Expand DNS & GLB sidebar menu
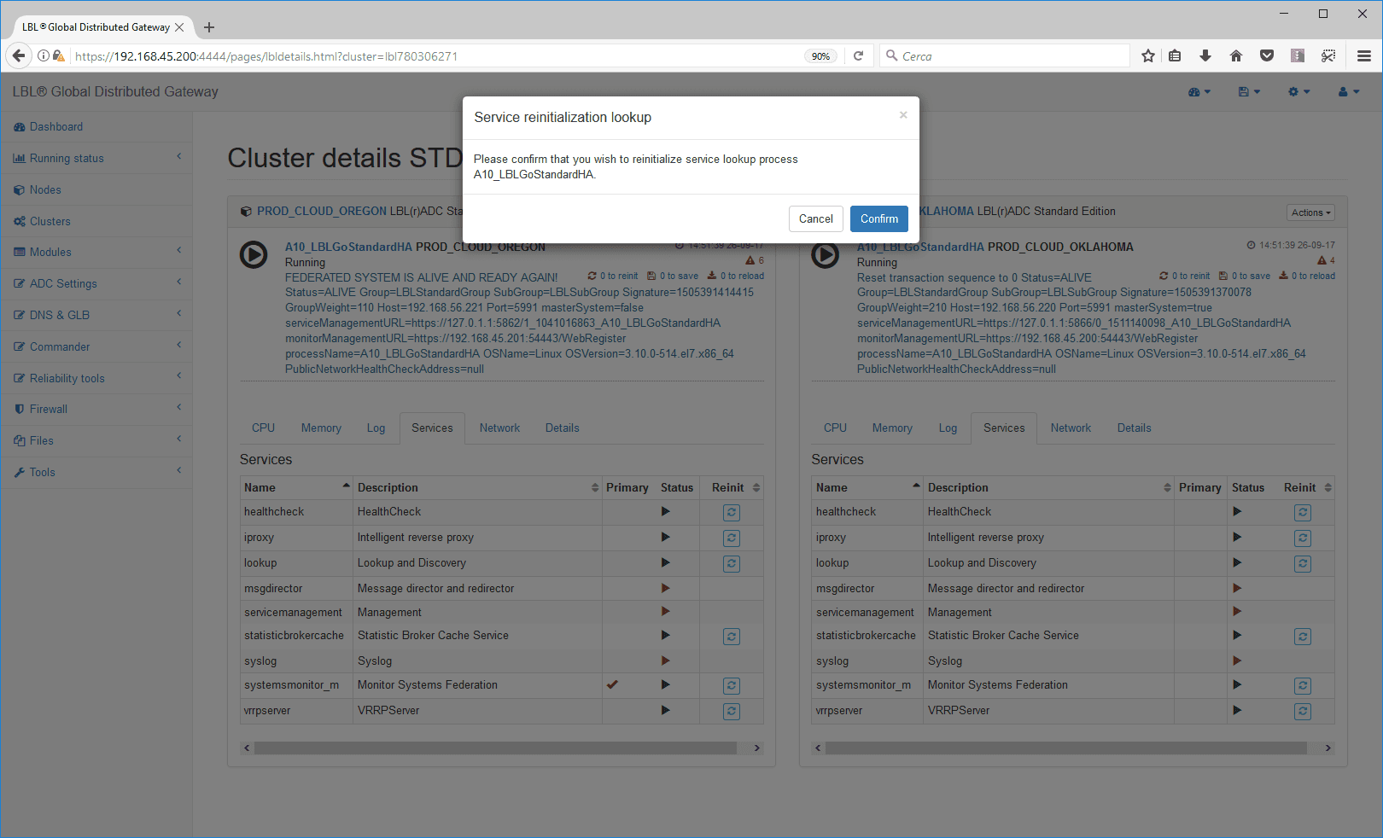 tap(96, 316)
